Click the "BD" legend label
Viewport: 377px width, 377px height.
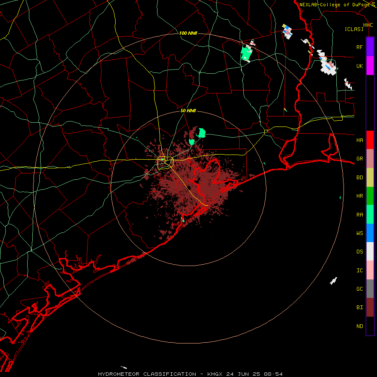(360, 178)
